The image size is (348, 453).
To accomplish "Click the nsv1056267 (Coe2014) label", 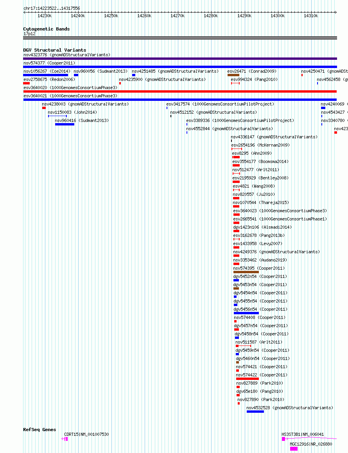I will 47,71.
